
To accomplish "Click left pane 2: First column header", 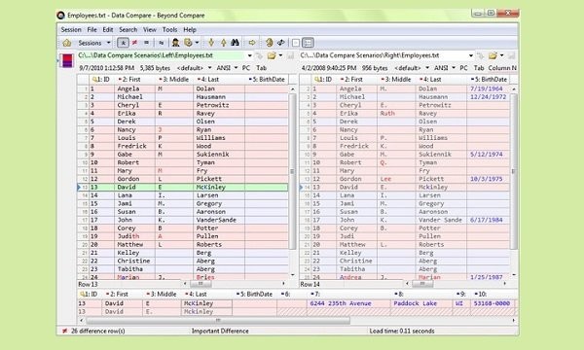I will tap(134, 79).
